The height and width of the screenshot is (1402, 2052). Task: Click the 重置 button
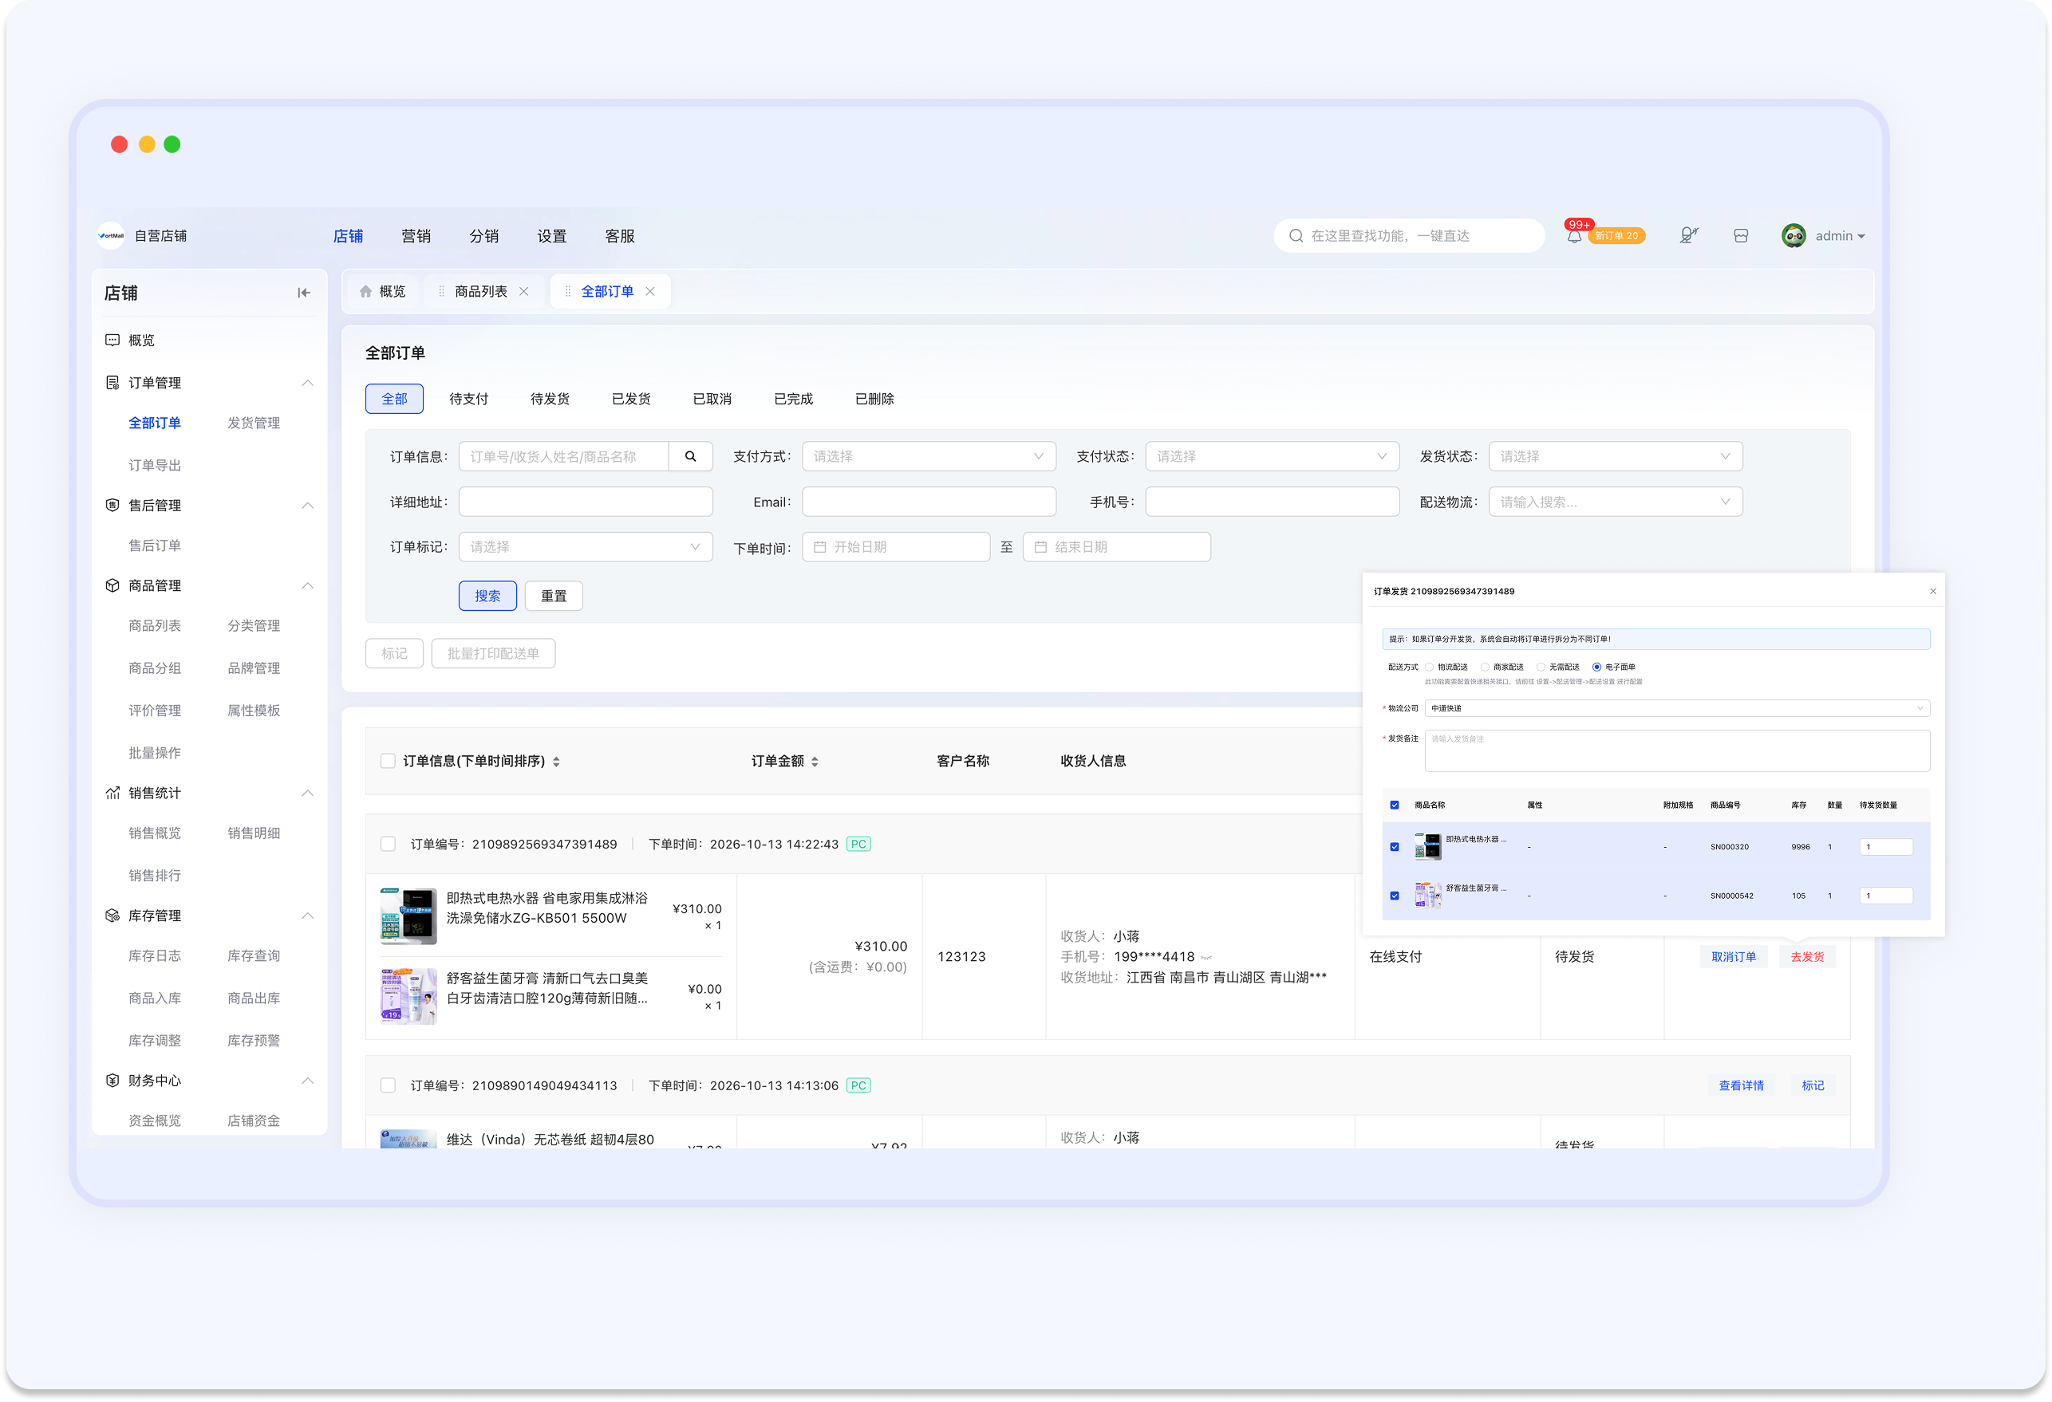[x=554, y=596]
